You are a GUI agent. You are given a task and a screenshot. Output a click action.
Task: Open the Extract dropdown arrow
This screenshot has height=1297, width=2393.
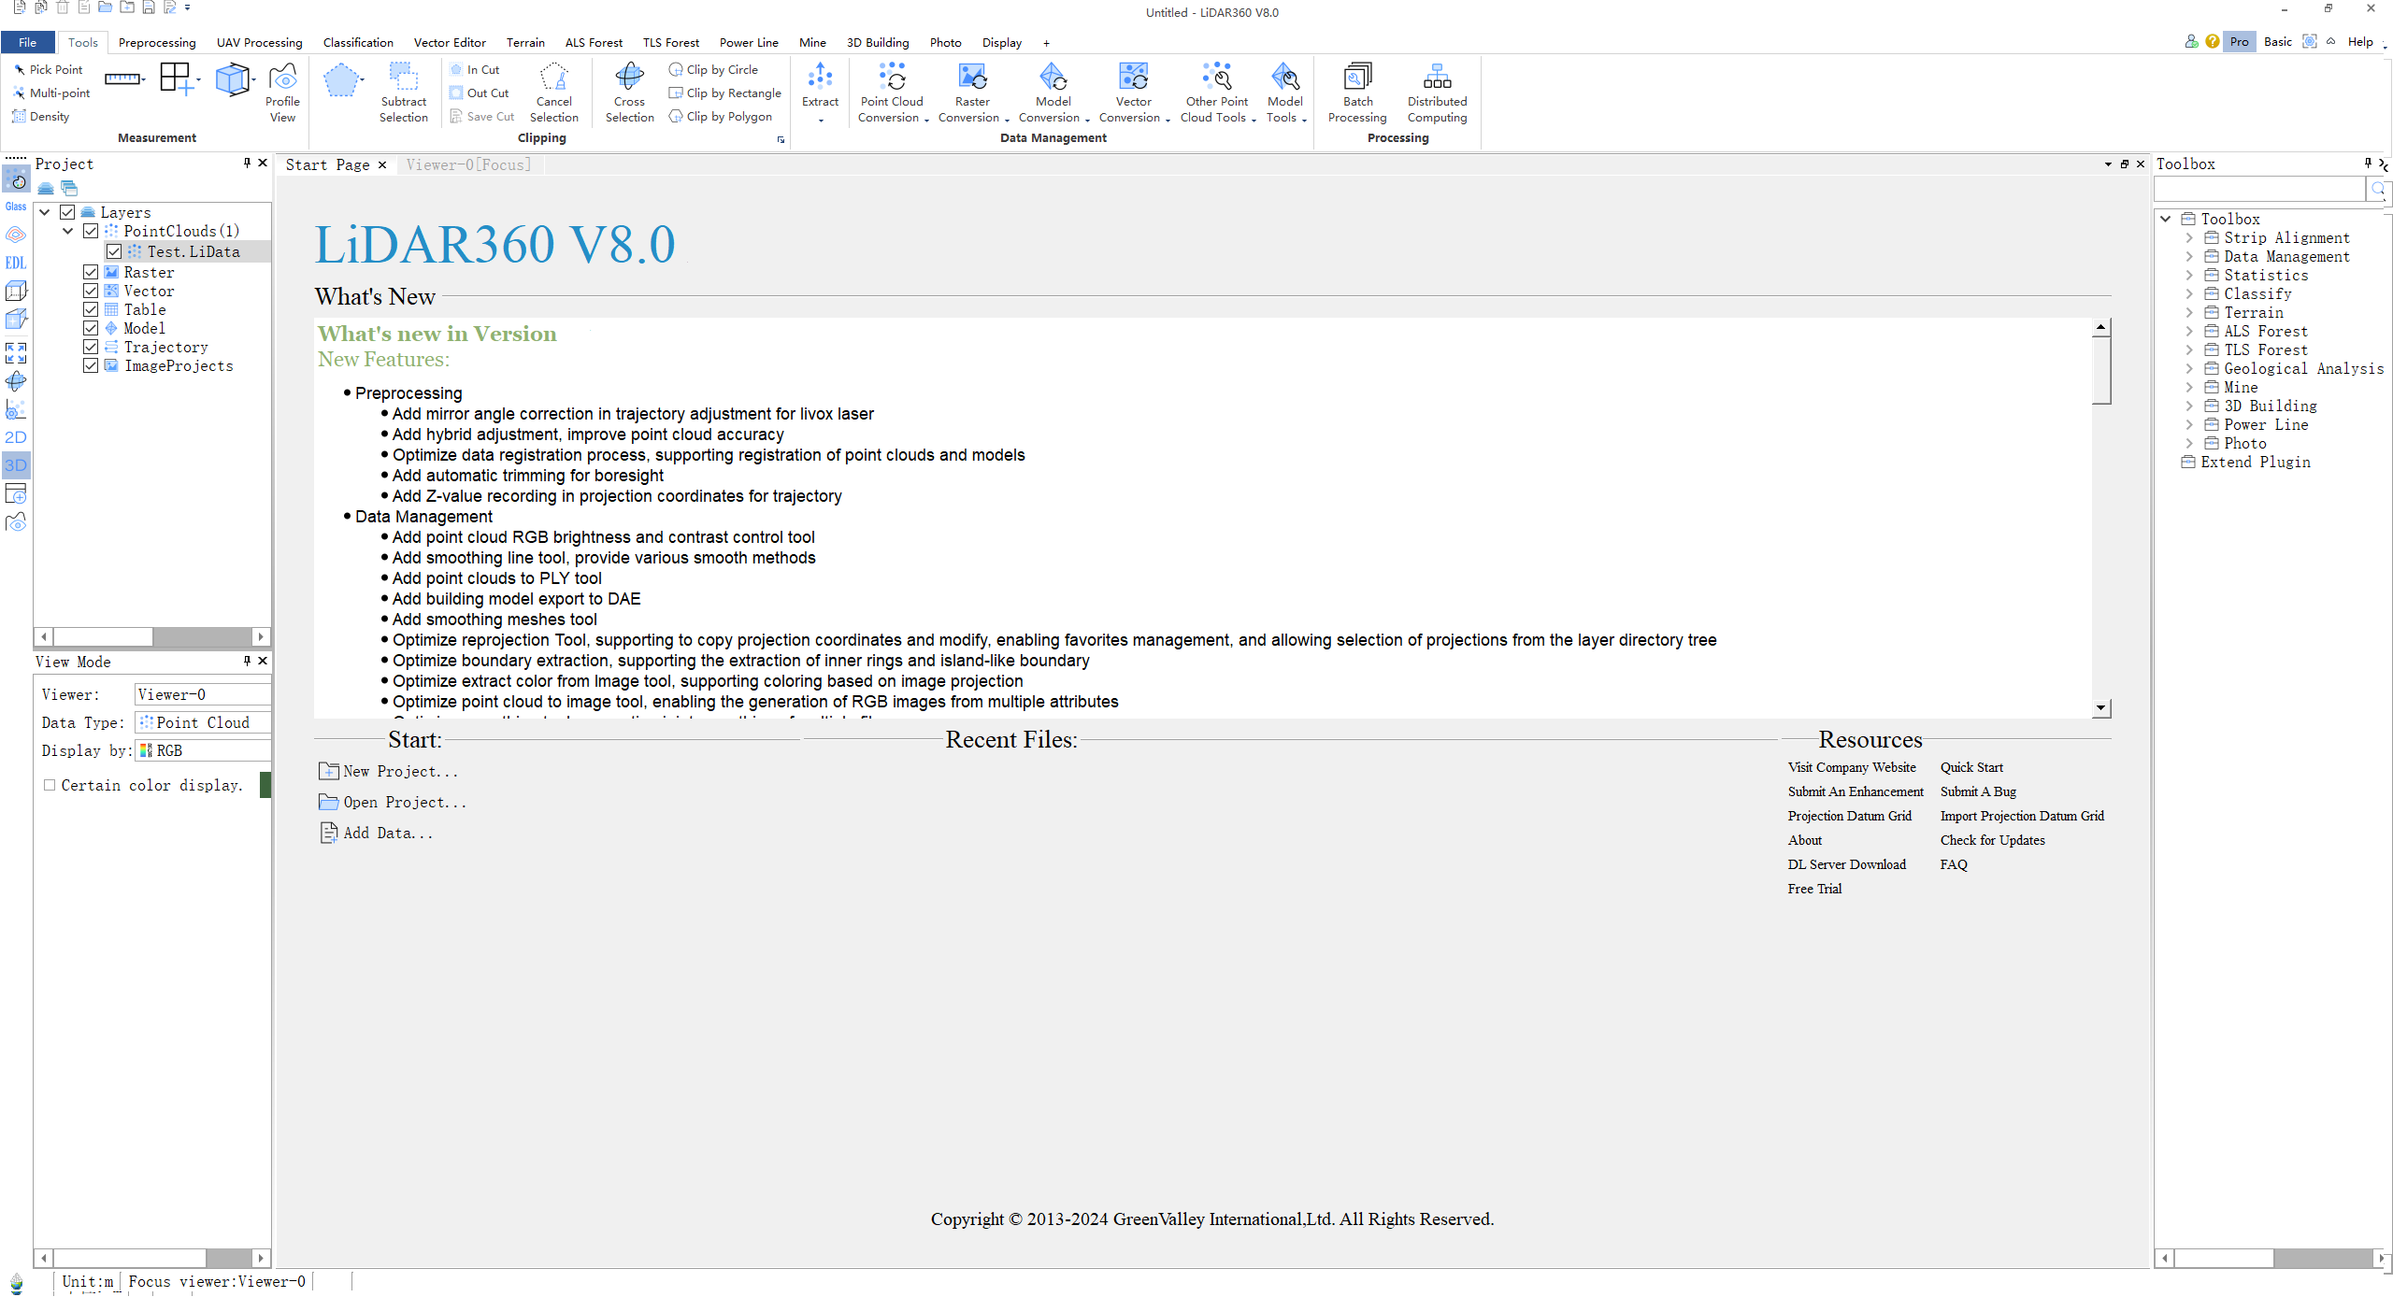coord(820,120)
